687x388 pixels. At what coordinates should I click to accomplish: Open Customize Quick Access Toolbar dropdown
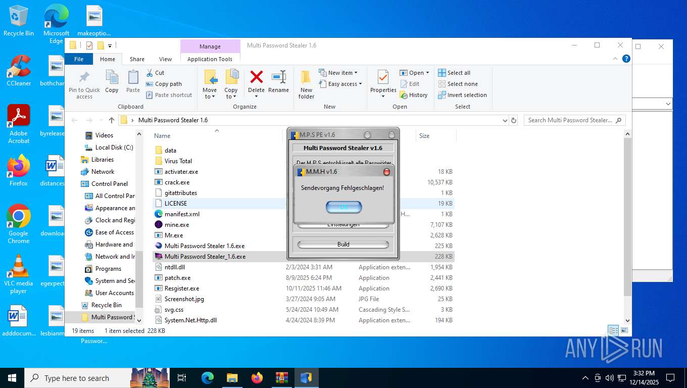110,45
